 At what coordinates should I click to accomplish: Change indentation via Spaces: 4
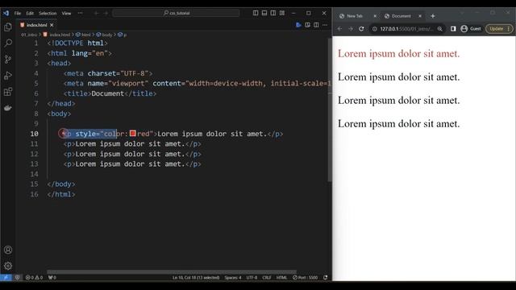tap(233, 277)
